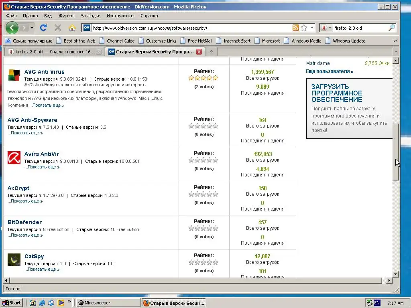
Task: Click the OV site identity icon in address bar
Action: 87,28
